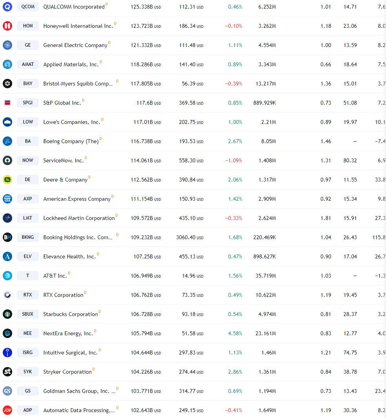386x418 pixels.
Task: Open QUALCOMM Incorporated company link
Action: coord(74,7)
